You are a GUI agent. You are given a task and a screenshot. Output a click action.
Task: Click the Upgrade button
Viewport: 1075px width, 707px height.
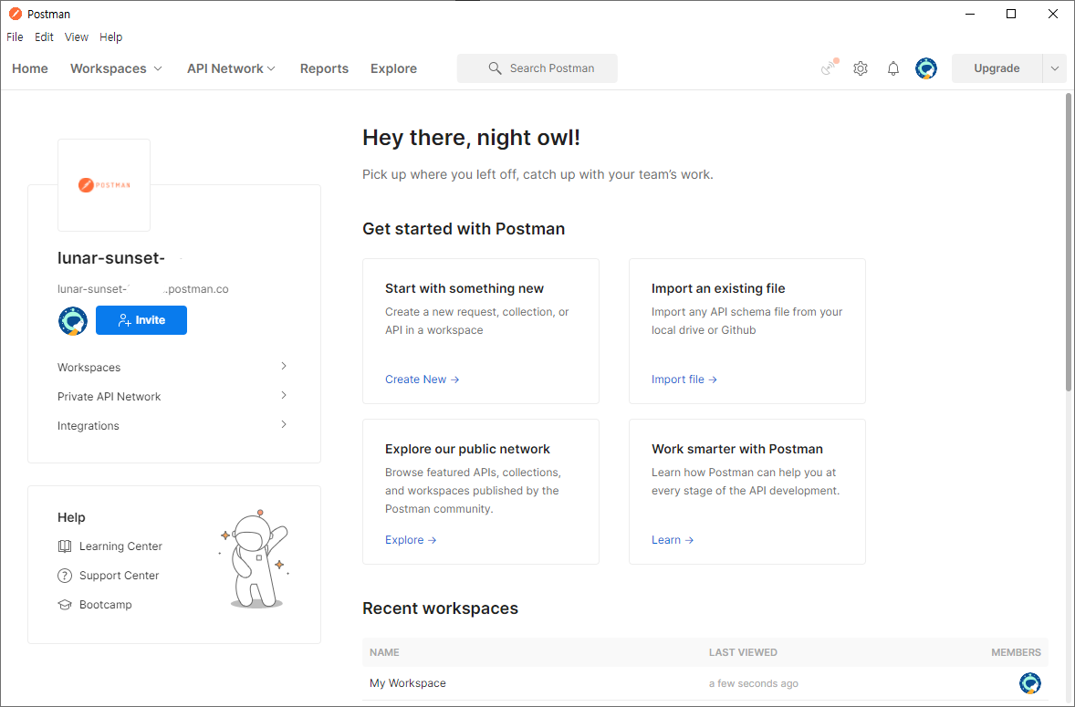[997, 68]
